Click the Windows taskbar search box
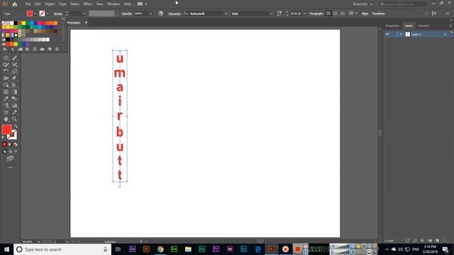 coord(62,249)
